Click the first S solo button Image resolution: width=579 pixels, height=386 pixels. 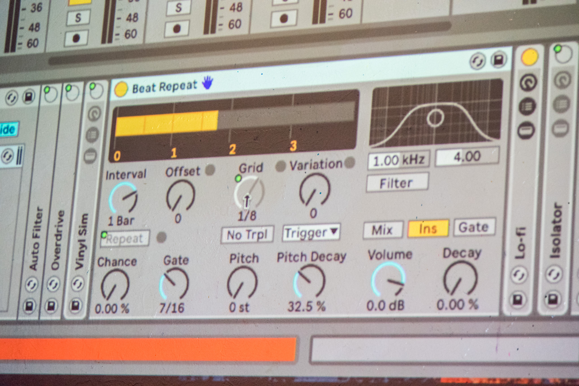(78, 18)
